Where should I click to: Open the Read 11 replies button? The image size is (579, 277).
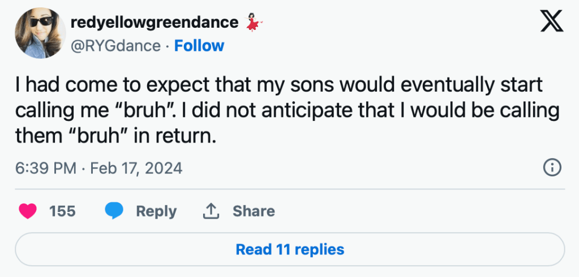(290, 249)
